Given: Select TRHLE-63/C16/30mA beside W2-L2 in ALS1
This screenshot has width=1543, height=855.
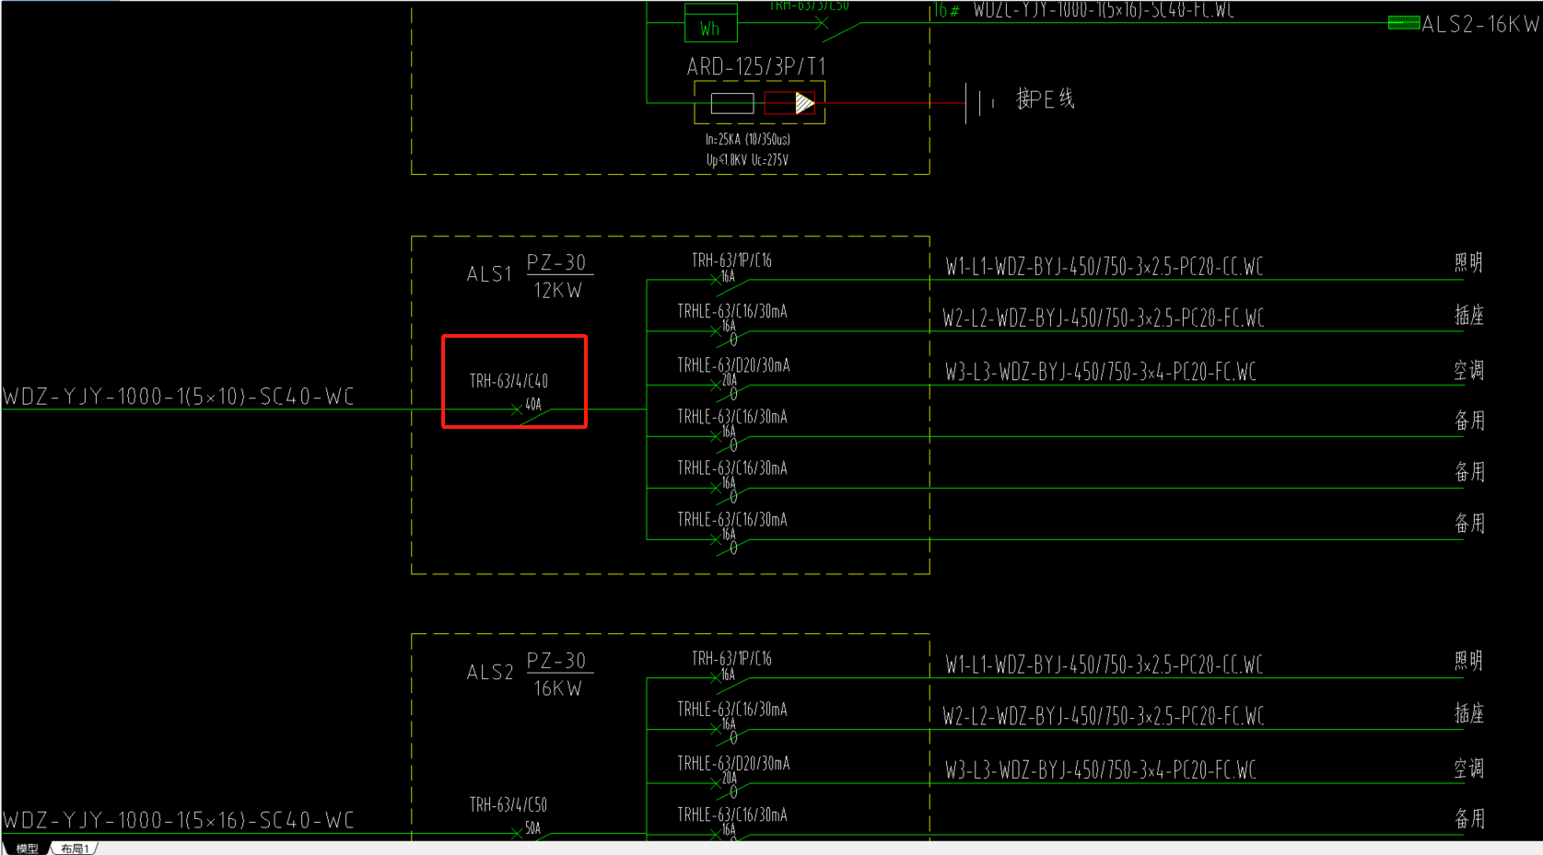Looking at the screenshot, I should click(732, 312).
